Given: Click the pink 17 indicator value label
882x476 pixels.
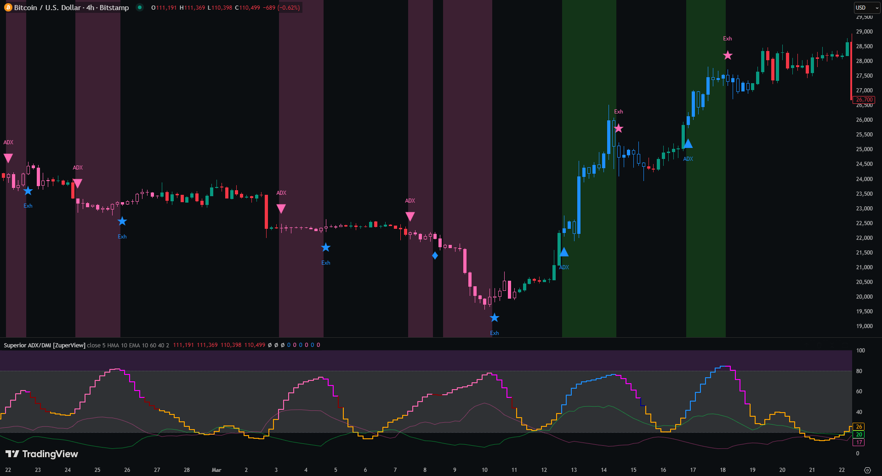Looking at the screenshot, I should 859,442.
